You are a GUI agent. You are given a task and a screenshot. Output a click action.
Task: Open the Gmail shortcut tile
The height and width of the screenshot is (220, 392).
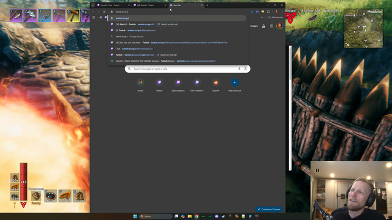140,85
